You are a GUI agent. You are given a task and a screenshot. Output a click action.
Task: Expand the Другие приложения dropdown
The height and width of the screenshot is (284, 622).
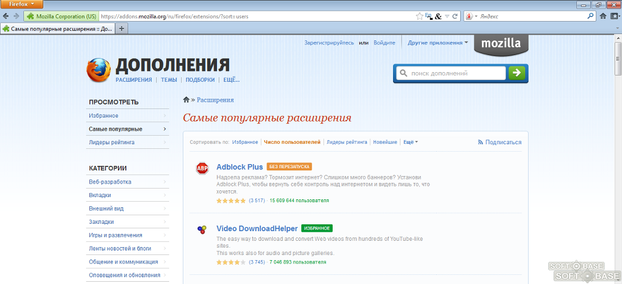pos(438,43)
